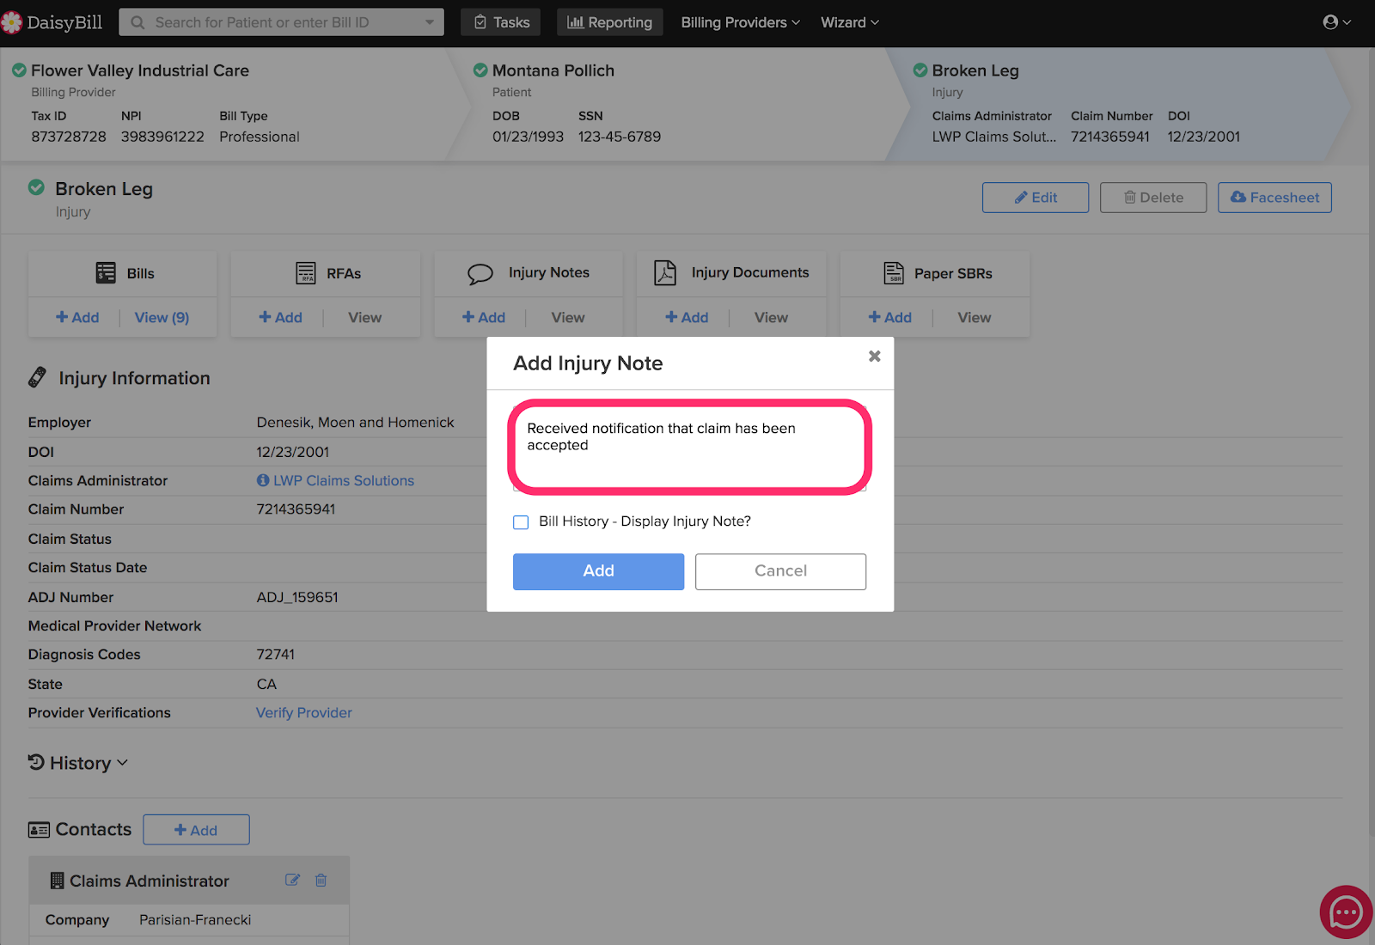Click the History clock icon
Image resolution: width=1375 pixels, height=945 pixels.
coord(36,762)
